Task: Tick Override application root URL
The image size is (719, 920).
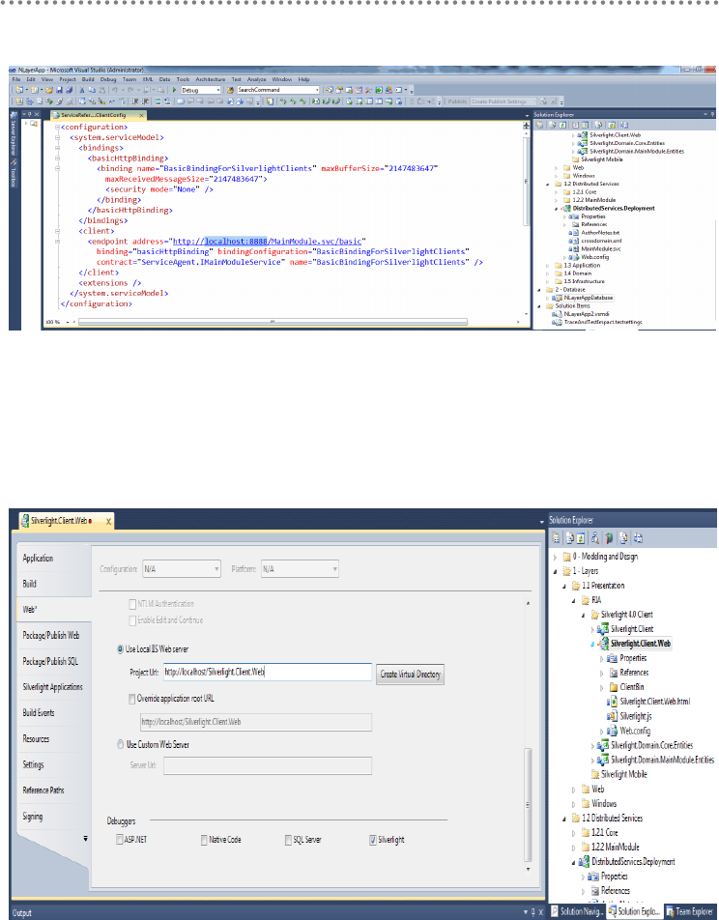Action: point(131,699)
